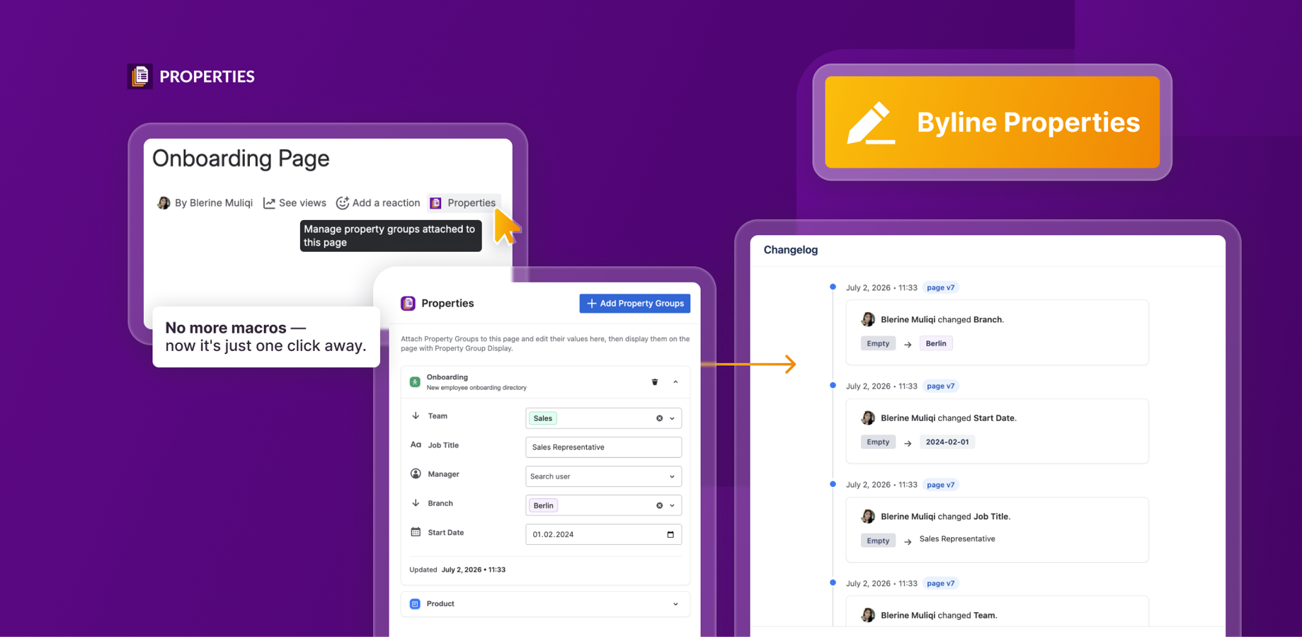Click the Add a reaction smiley icon
The image size is (1302, 637).
pyautogui.click(x=343, y=203)
